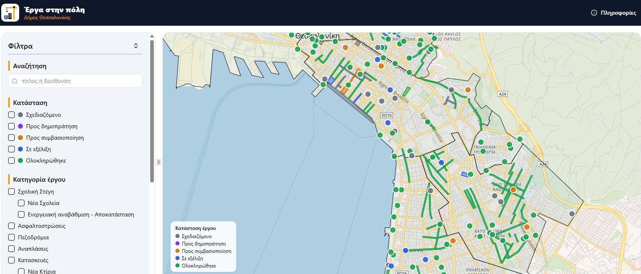This screenshot has height=274, width=641.
Task: Click the blue dot beside Σε εξέλιξη in filters
Action: [x=20, y=149]
